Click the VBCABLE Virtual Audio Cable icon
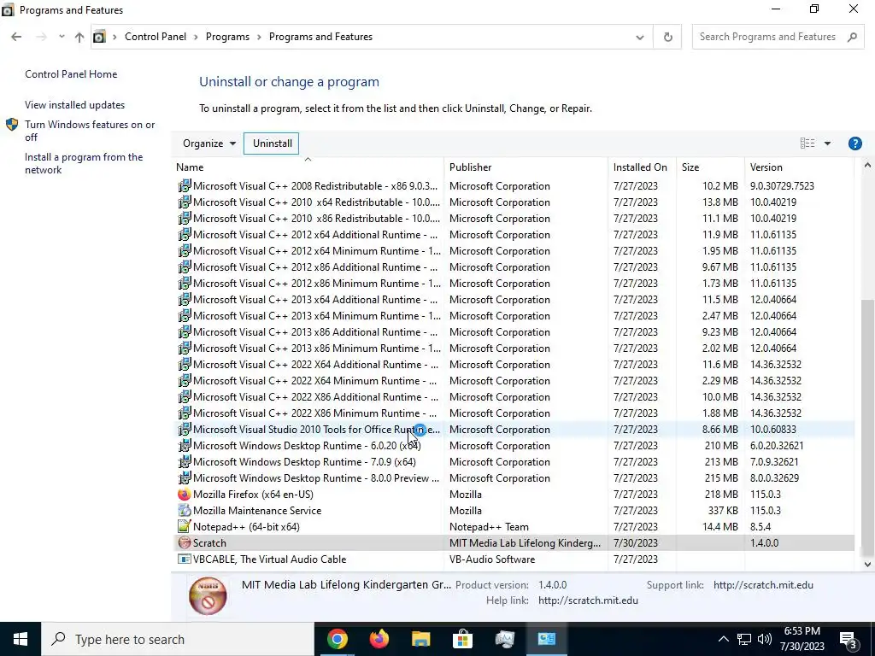Viewport: 875px width, 656px height. (x=185, y=559)
